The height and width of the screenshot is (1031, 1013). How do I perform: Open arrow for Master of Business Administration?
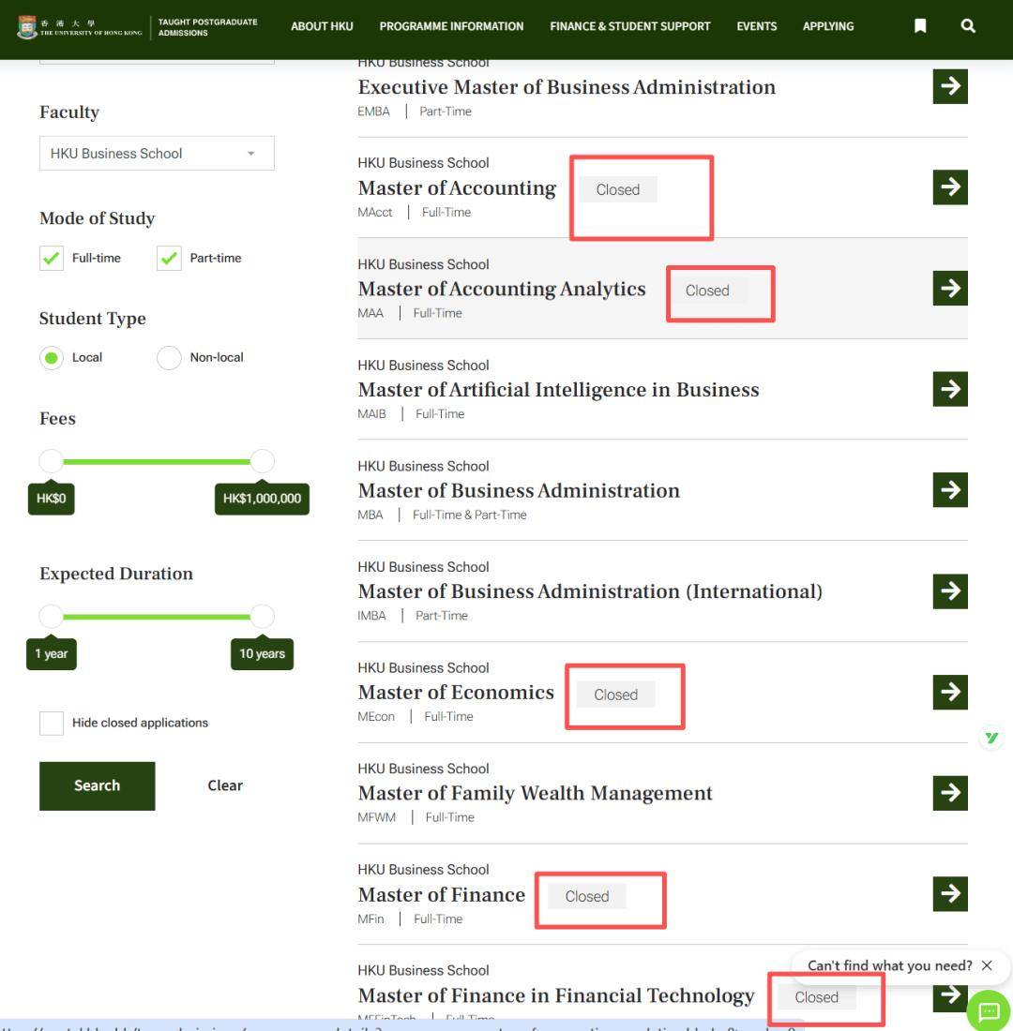[x=950, y=489]
